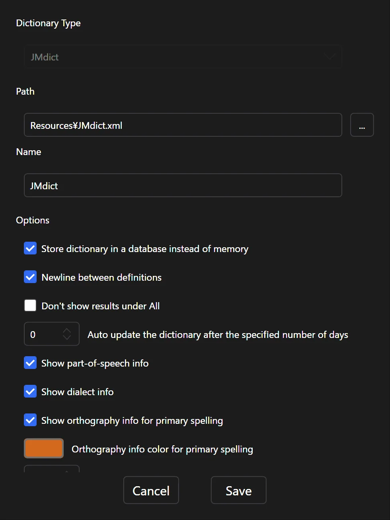The image size is (390, 520).
Task: Open the orange orthography info color swatch
Action: click(x=44, y=448)
